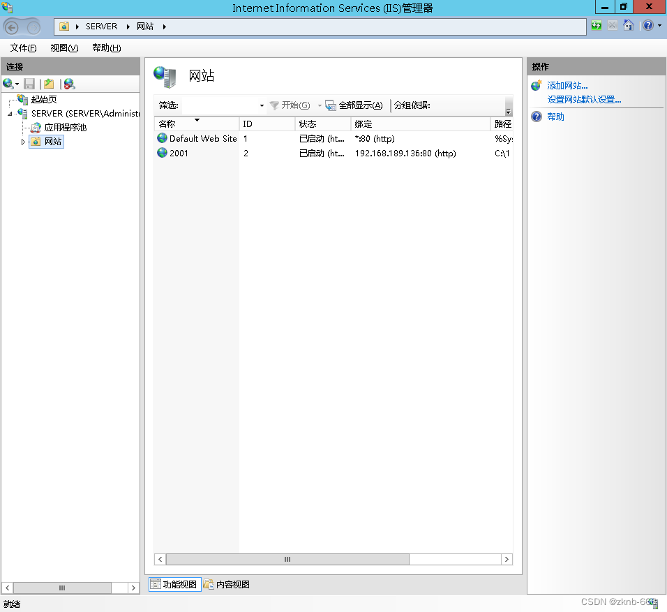
Task: Click the large 网站 server header icon
Action: point(165,77)
